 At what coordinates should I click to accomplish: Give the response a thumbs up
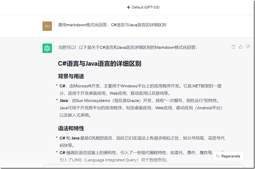click(x=241, y=47)
